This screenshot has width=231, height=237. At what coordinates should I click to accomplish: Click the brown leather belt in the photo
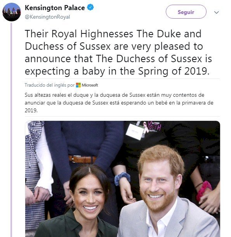coord(82,159)
